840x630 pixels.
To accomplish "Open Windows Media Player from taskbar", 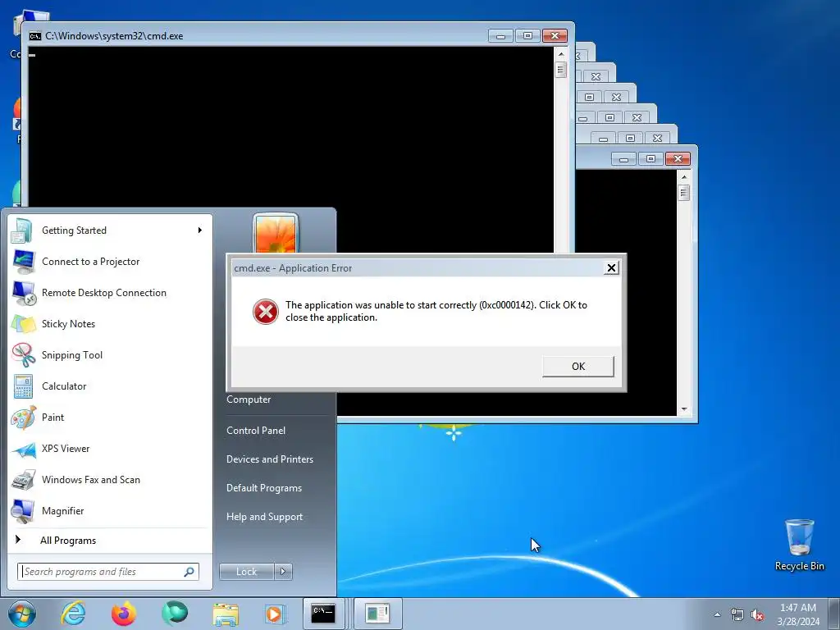I will (276, 614).
